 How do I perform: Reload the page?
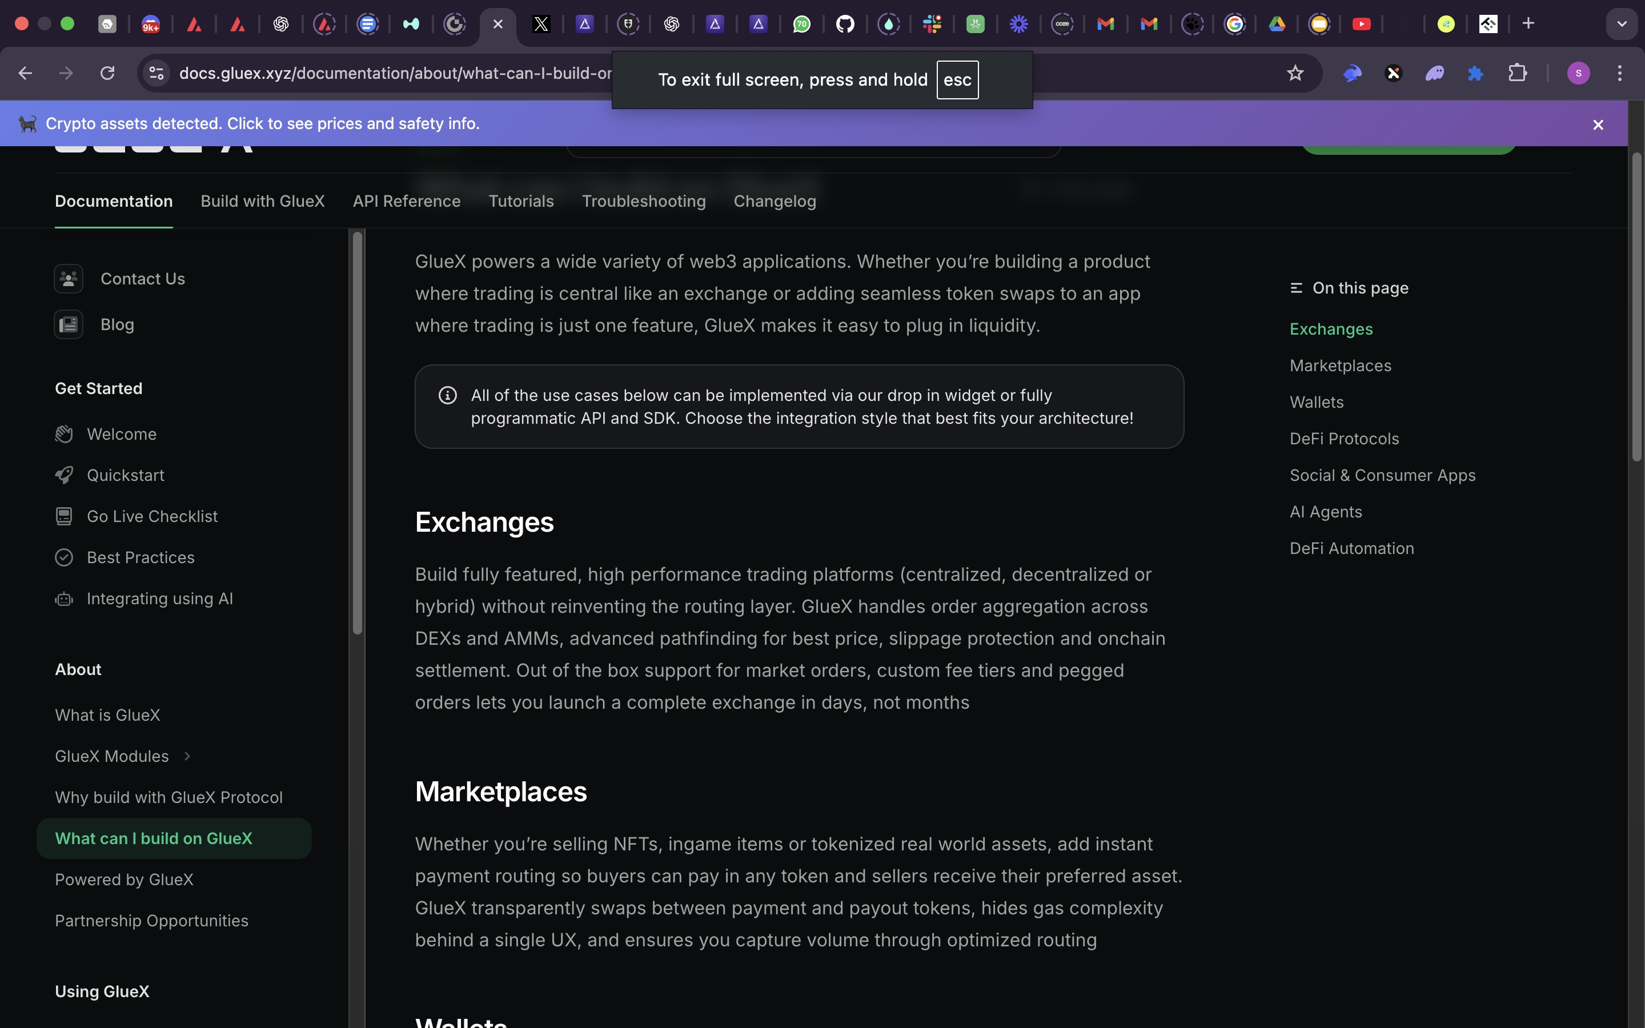click(107, 74)
